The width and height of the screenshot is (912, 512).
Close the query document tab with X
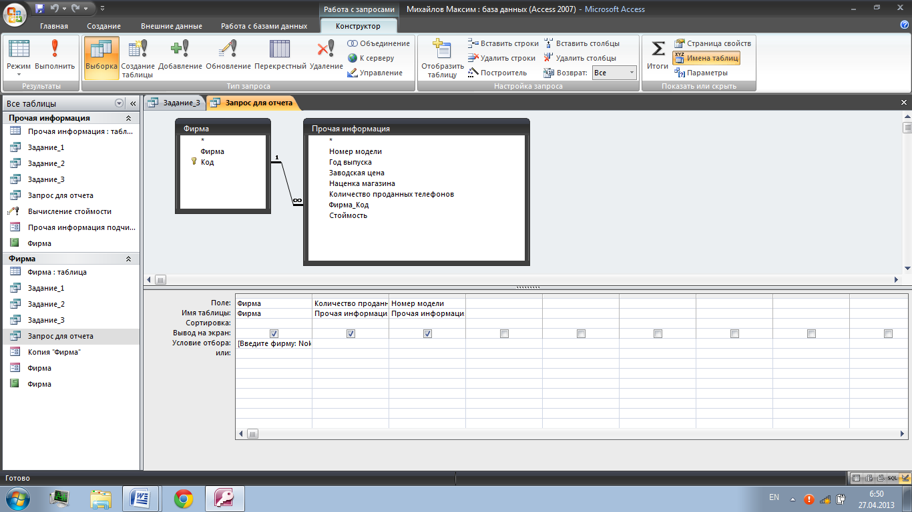point(904,103)
